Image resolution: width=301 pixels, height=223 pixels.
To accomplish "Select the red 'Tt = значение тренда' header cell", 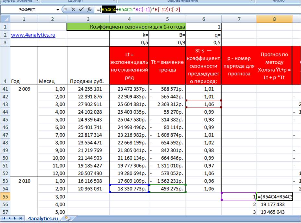I will pyautogui.click(x=168, y=66).
